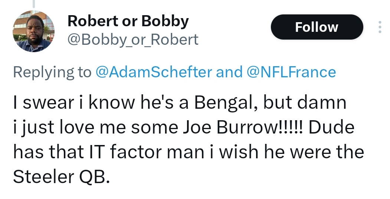This screenshot has width=390, height=199.
Task: Click "i wish he were the" text
Action: [287, 152]
